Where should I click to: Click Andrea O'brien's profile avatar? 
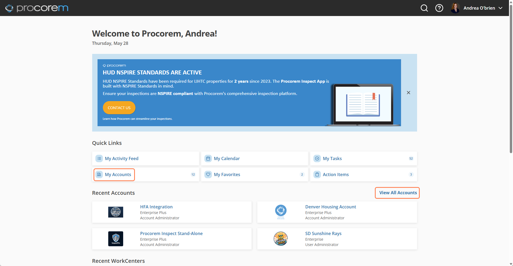pos(455,8)
